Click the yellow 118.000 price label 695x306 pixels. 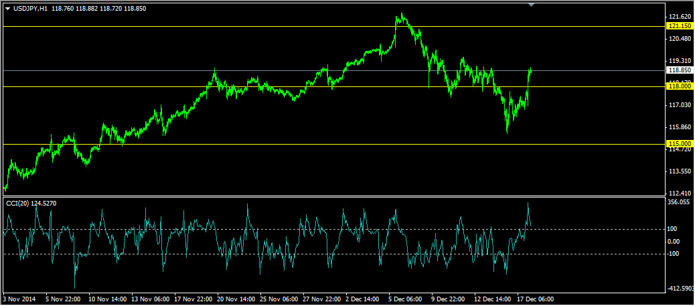pos(680,86)
